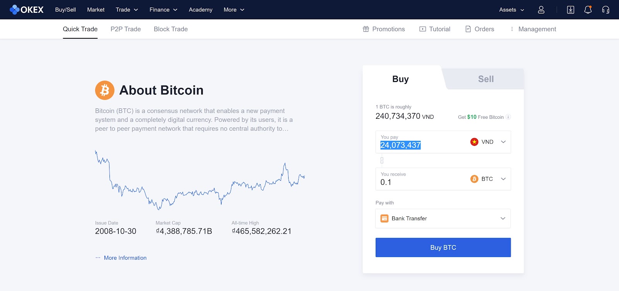The image size is (619, 291).
Task: Click the orange Bitcoin logo beside About Bitcoin
Action: tap(105, 90)
